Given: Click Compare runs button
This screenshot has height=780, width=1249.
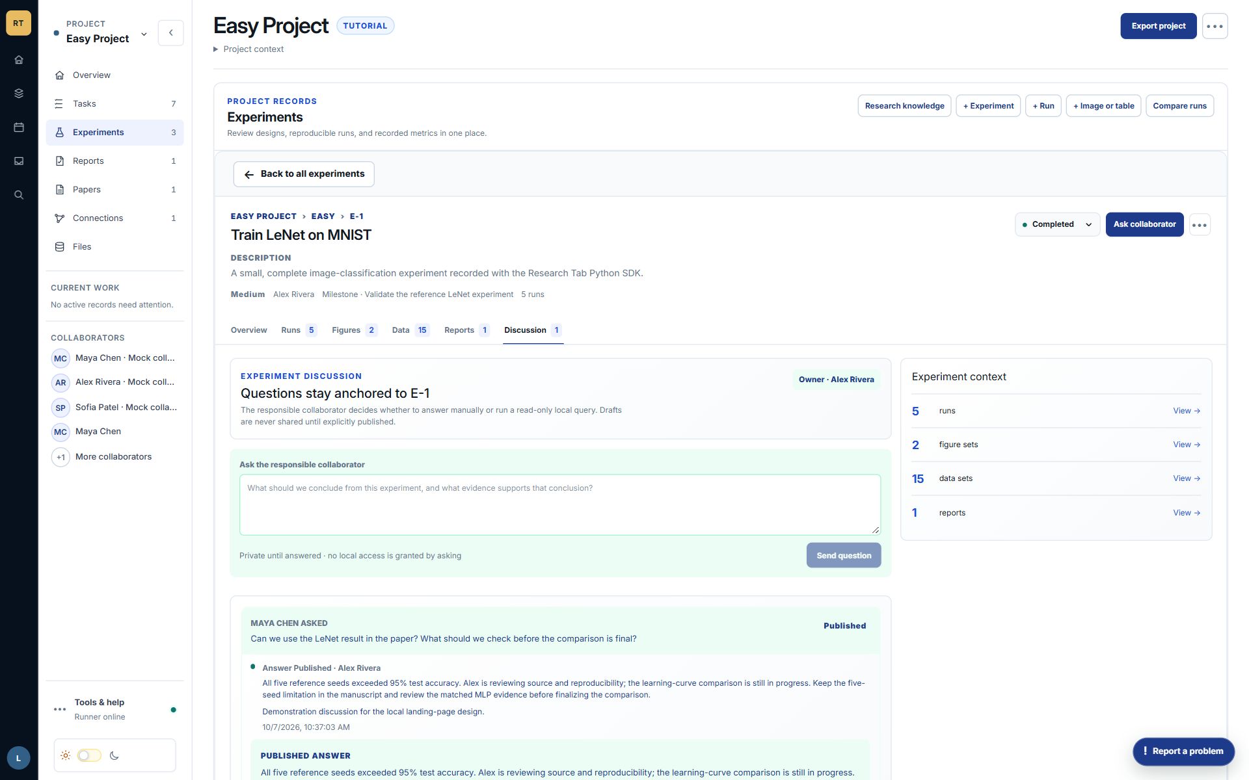Looking at the screenshot, I should [1179, 106].
